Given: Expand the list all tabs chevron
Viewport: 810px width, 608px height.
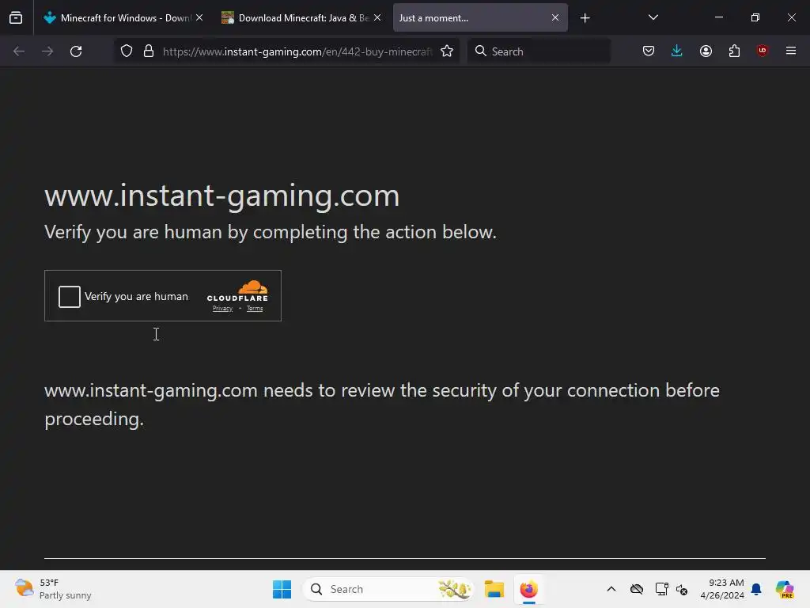Looking at the screenshot, I should 653,17.
